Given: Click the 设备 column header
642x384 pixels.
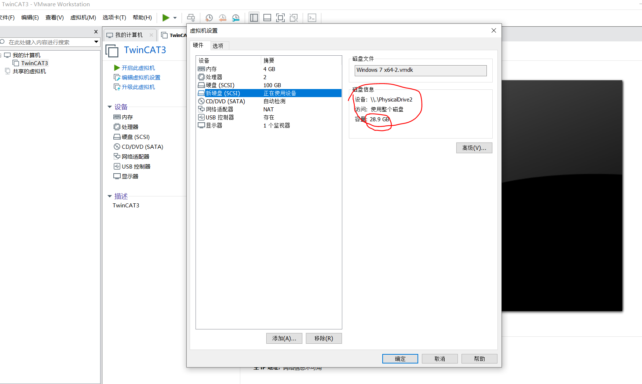Looking at the screenshot, I should [229, 60].
